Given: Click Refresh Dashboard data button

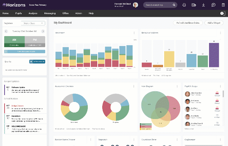Looking at the screenshot, I should click(x=188, y=23).
